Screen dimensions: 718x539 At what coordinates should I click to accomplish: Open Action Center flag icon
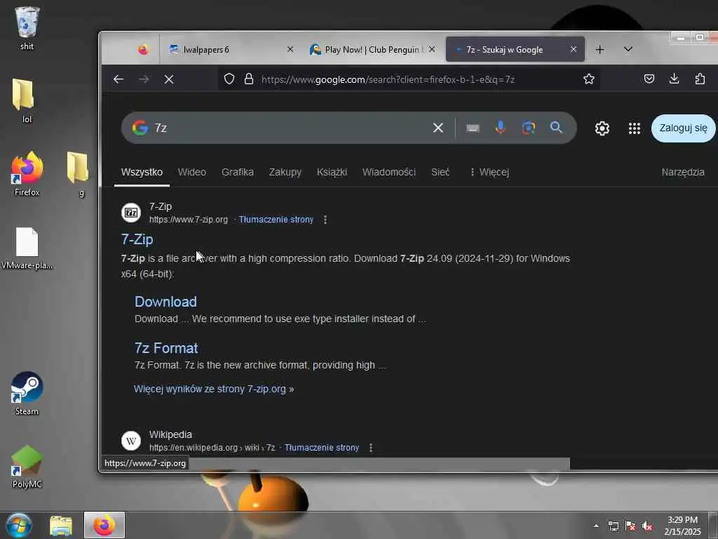(630, 526)
